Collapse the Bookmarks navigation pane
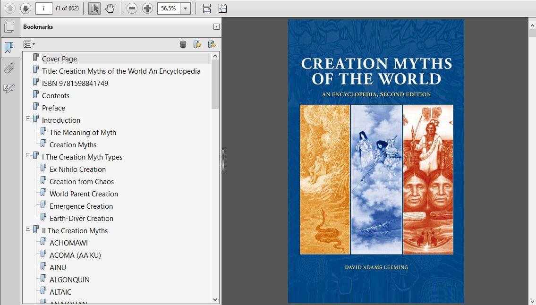This screenshot has height=305, width=536. pyautogui.click(x=216, y=27)
